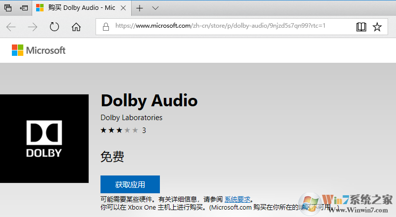The height and width of the screenshot is (217, 396).
Task: Set these tabs aside icon
Action: coord(24,8)
